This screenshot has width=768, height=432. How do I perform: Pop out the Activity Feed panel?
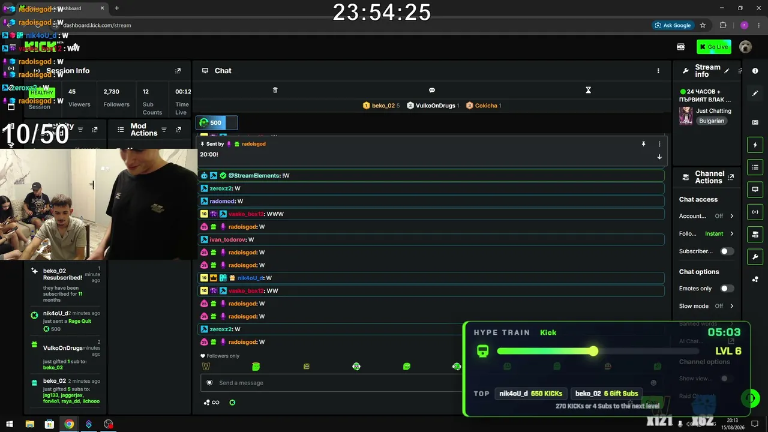click(95, 130)
